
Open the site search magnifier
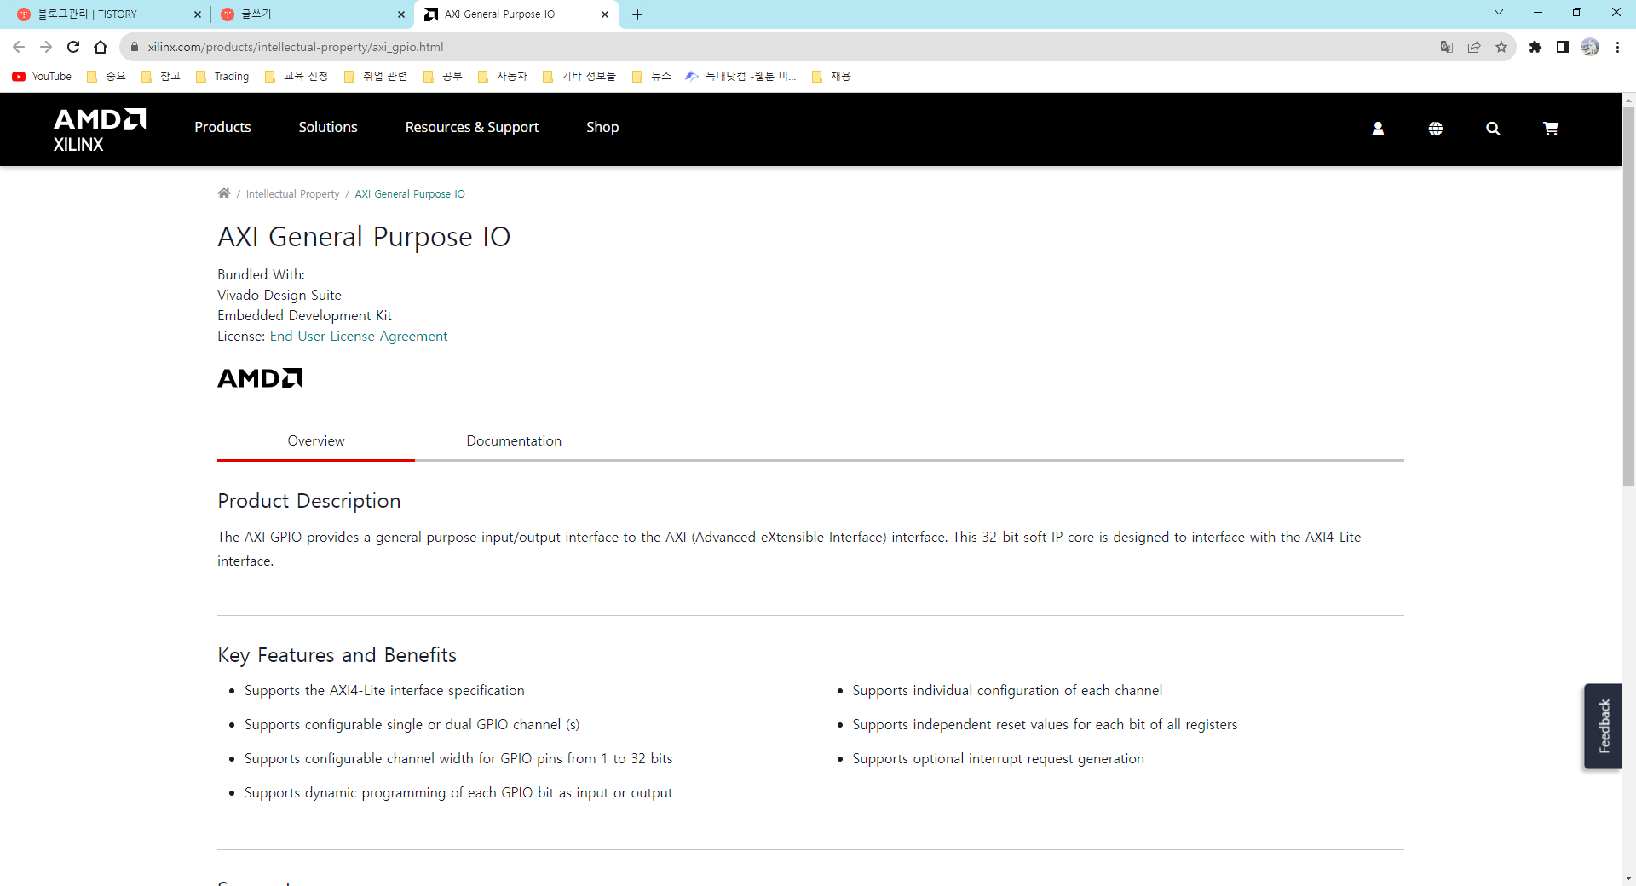[1493, 129]
